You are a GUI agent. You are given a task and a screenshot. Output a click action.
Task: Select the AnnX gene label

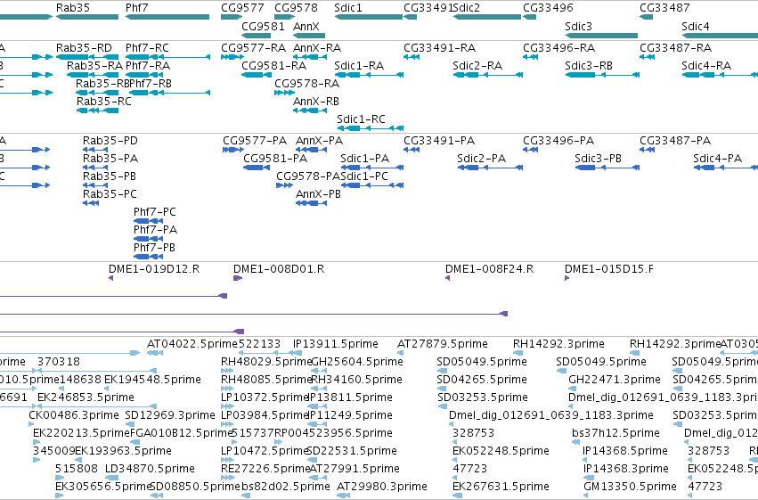coord(306,26)
